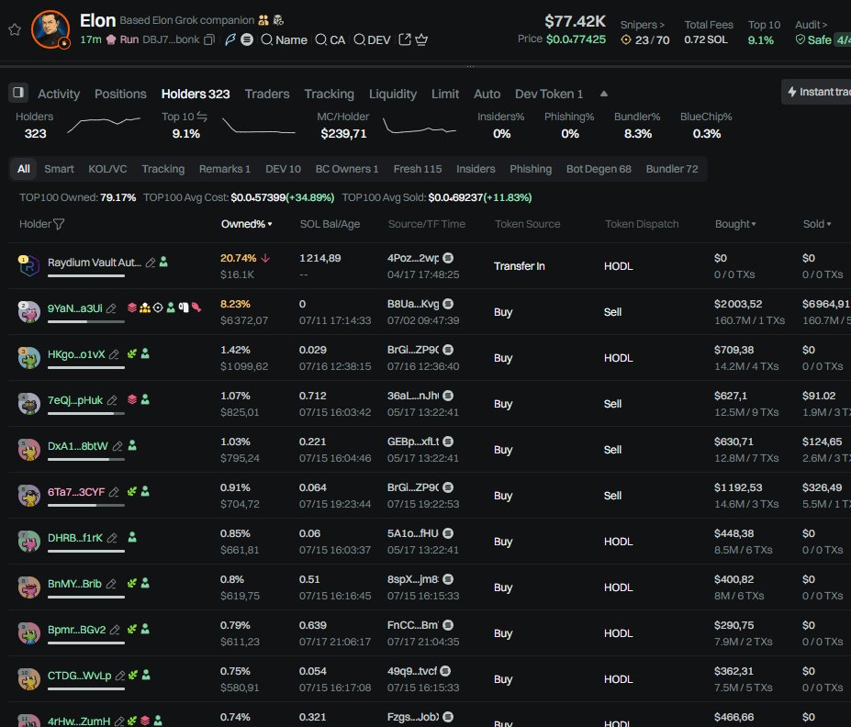Screen dimensions: 851x727
Task: Filter holders by Fresh 115
Action: coord(418,169)
